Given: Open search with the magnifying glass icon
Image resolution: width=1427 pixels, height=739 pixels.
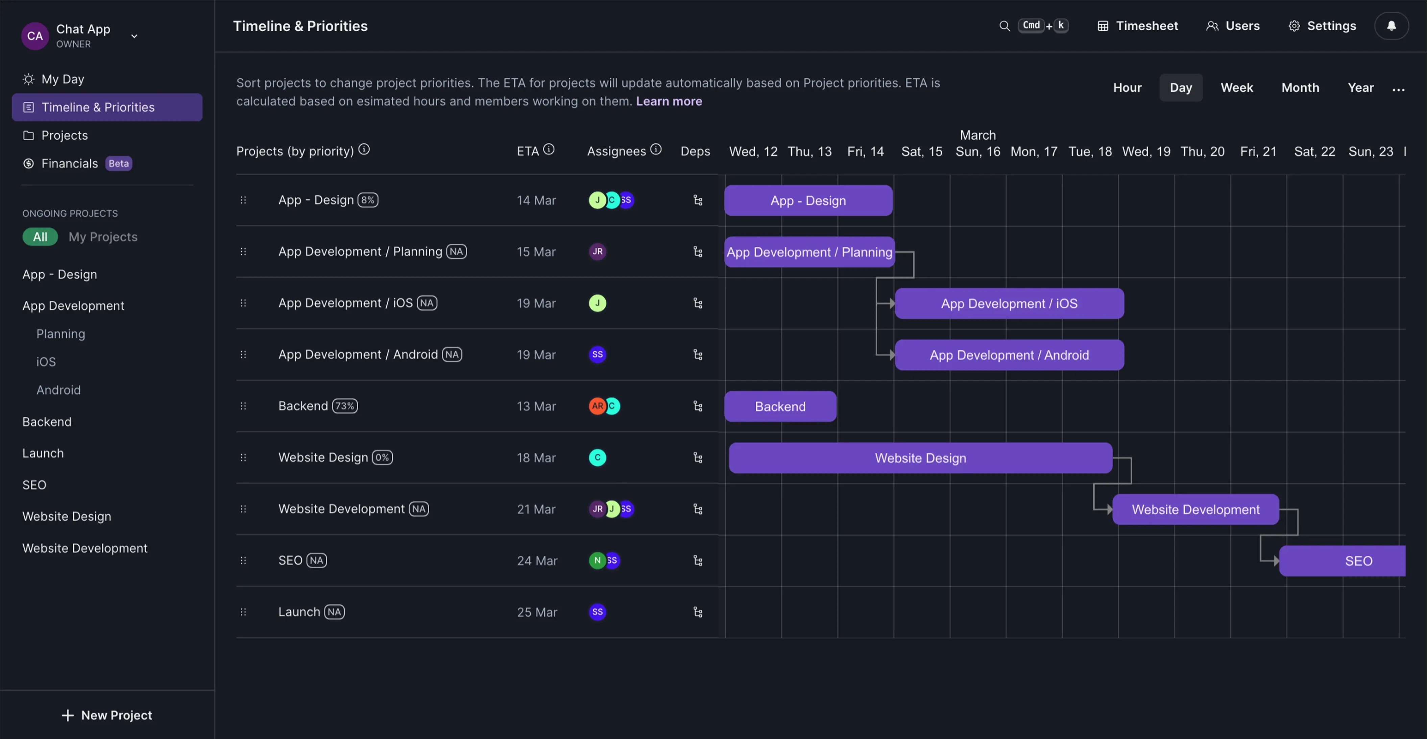Looking at the screenshot, I should click(x=1004, y=25).
